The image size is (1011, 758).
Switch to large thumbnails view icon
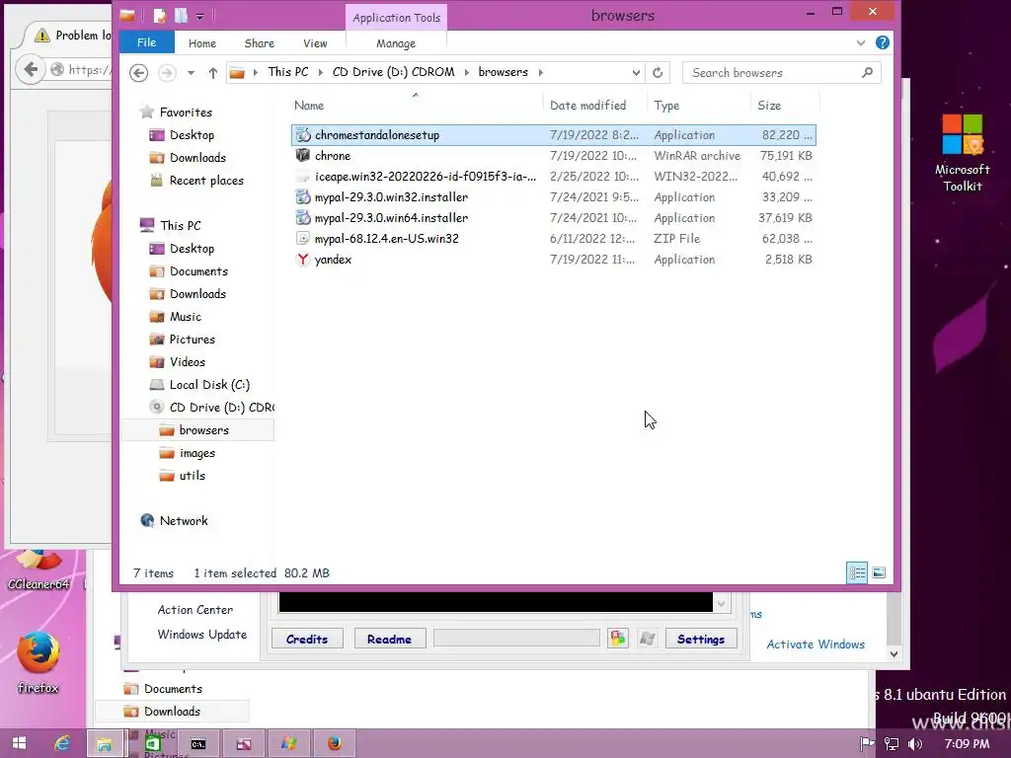[879, 572]
